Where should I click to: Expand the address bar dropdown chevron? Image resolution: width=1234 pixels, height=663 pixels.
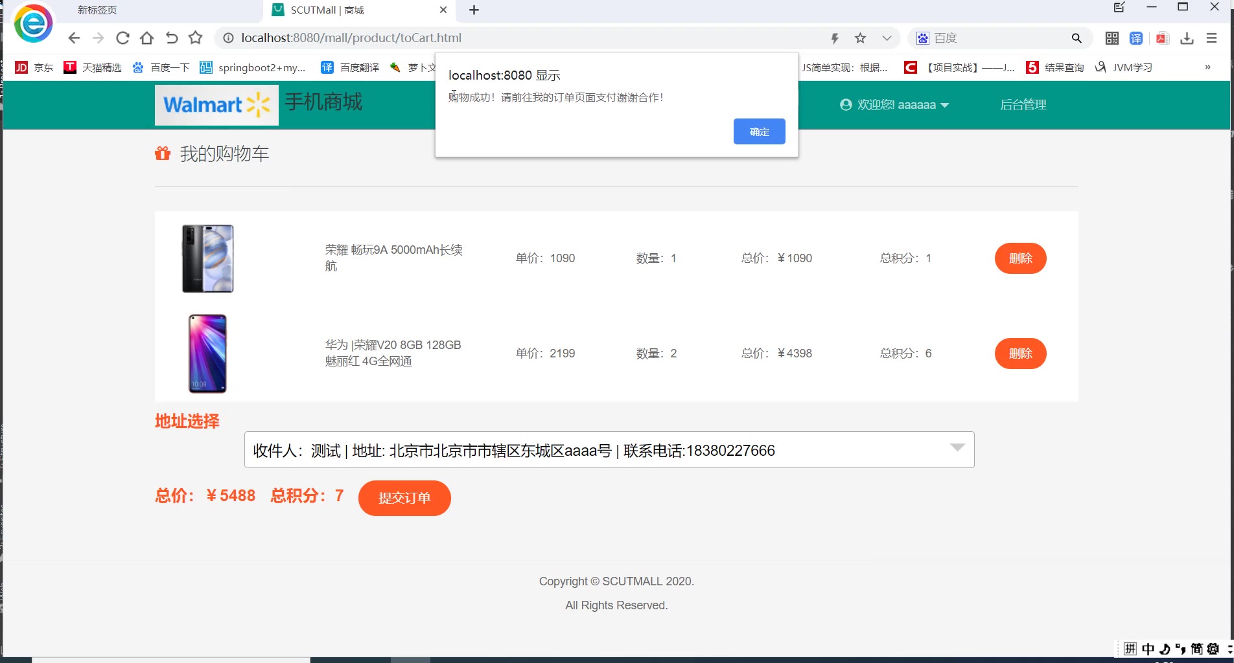(887, 38)
